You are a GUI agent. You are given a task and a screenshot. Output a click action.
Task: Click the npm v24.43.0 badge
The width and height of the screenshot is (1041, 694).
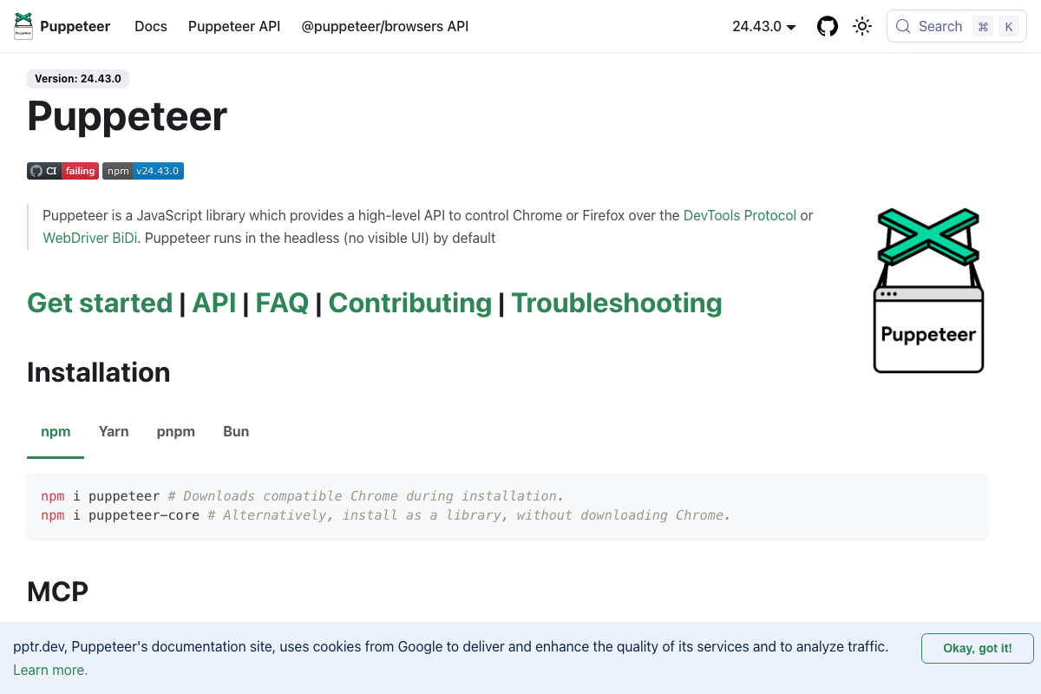tap(143, 171)
